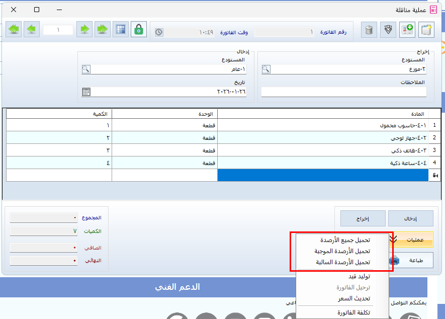The width and height of the screenshot is (445, 319).
Task: Click the grid table view icon
Action: point(120,30)
